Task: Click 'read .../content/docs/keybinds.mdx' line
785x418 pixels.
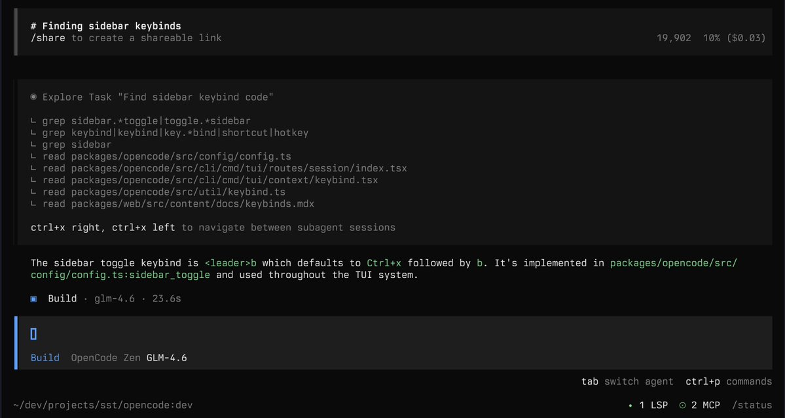Action: click(172, 204)
